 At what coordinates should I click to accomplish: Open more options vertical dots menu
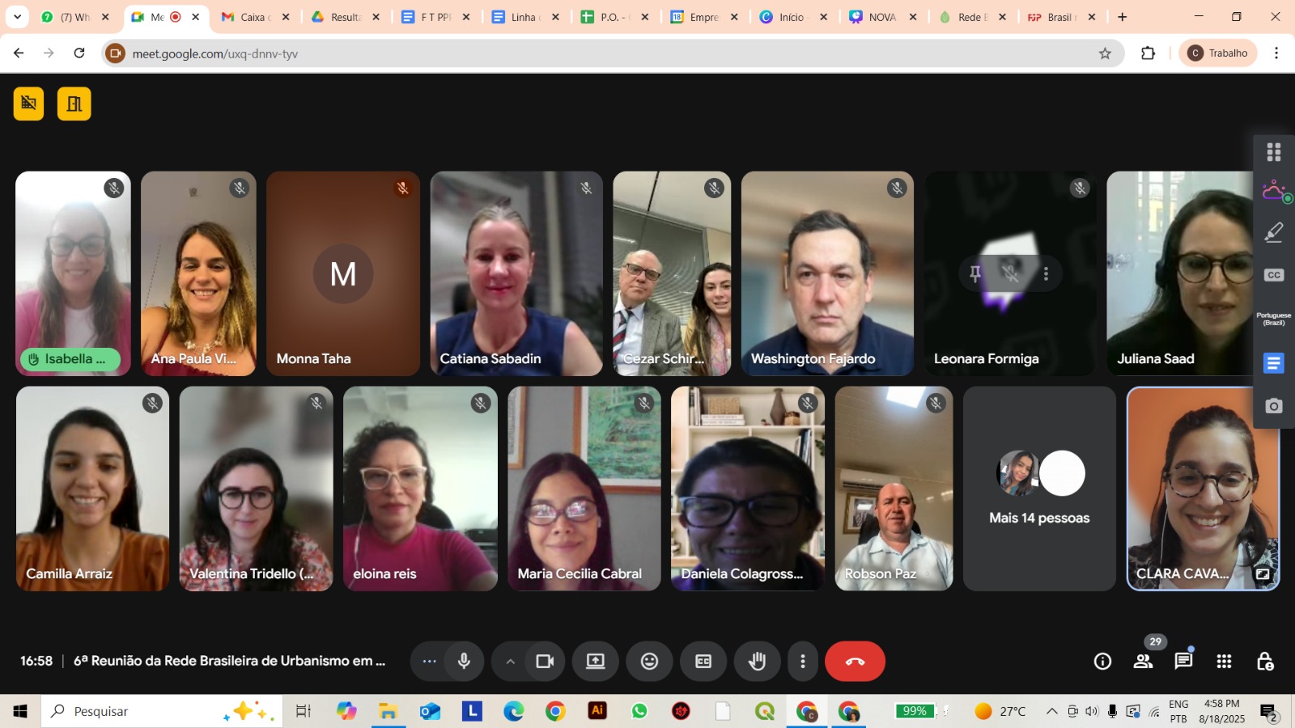coord(802,662)
